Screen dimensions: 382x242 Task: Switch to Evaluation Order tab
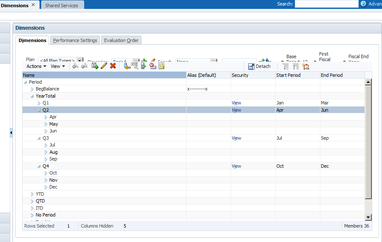[x=122, y=40]
